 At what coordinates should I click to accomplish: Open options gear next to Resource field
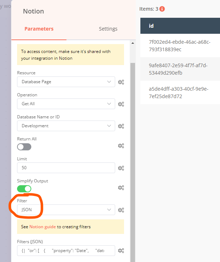click(x=121, y=82)
